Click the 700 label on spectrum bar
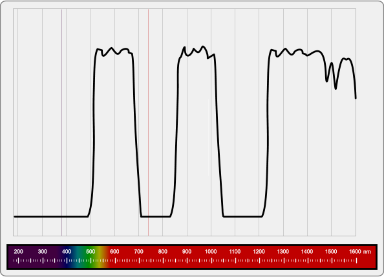384x277 pixels. (x=138, y=252)
